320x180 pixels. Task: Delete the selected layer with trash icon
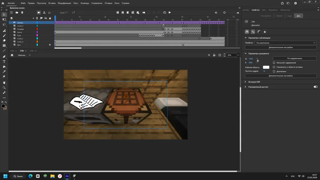click(x=22, y=12)
